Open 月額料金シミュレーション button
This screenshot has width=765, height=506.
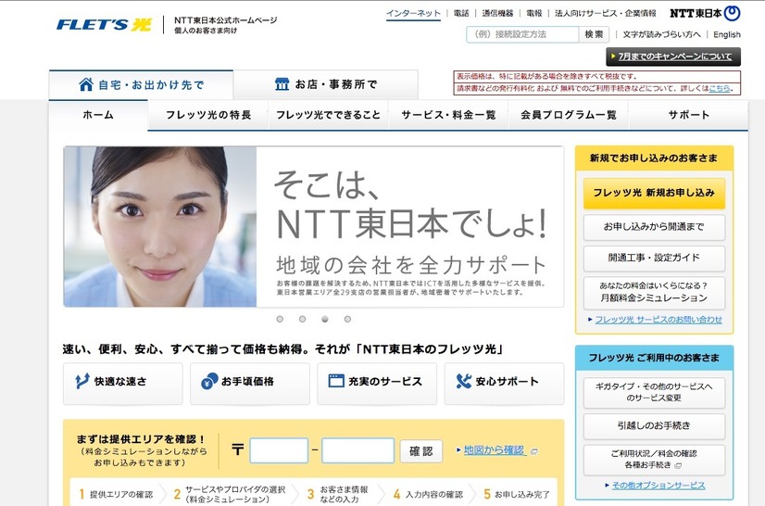pyautogui.click(x=654, y=293)
